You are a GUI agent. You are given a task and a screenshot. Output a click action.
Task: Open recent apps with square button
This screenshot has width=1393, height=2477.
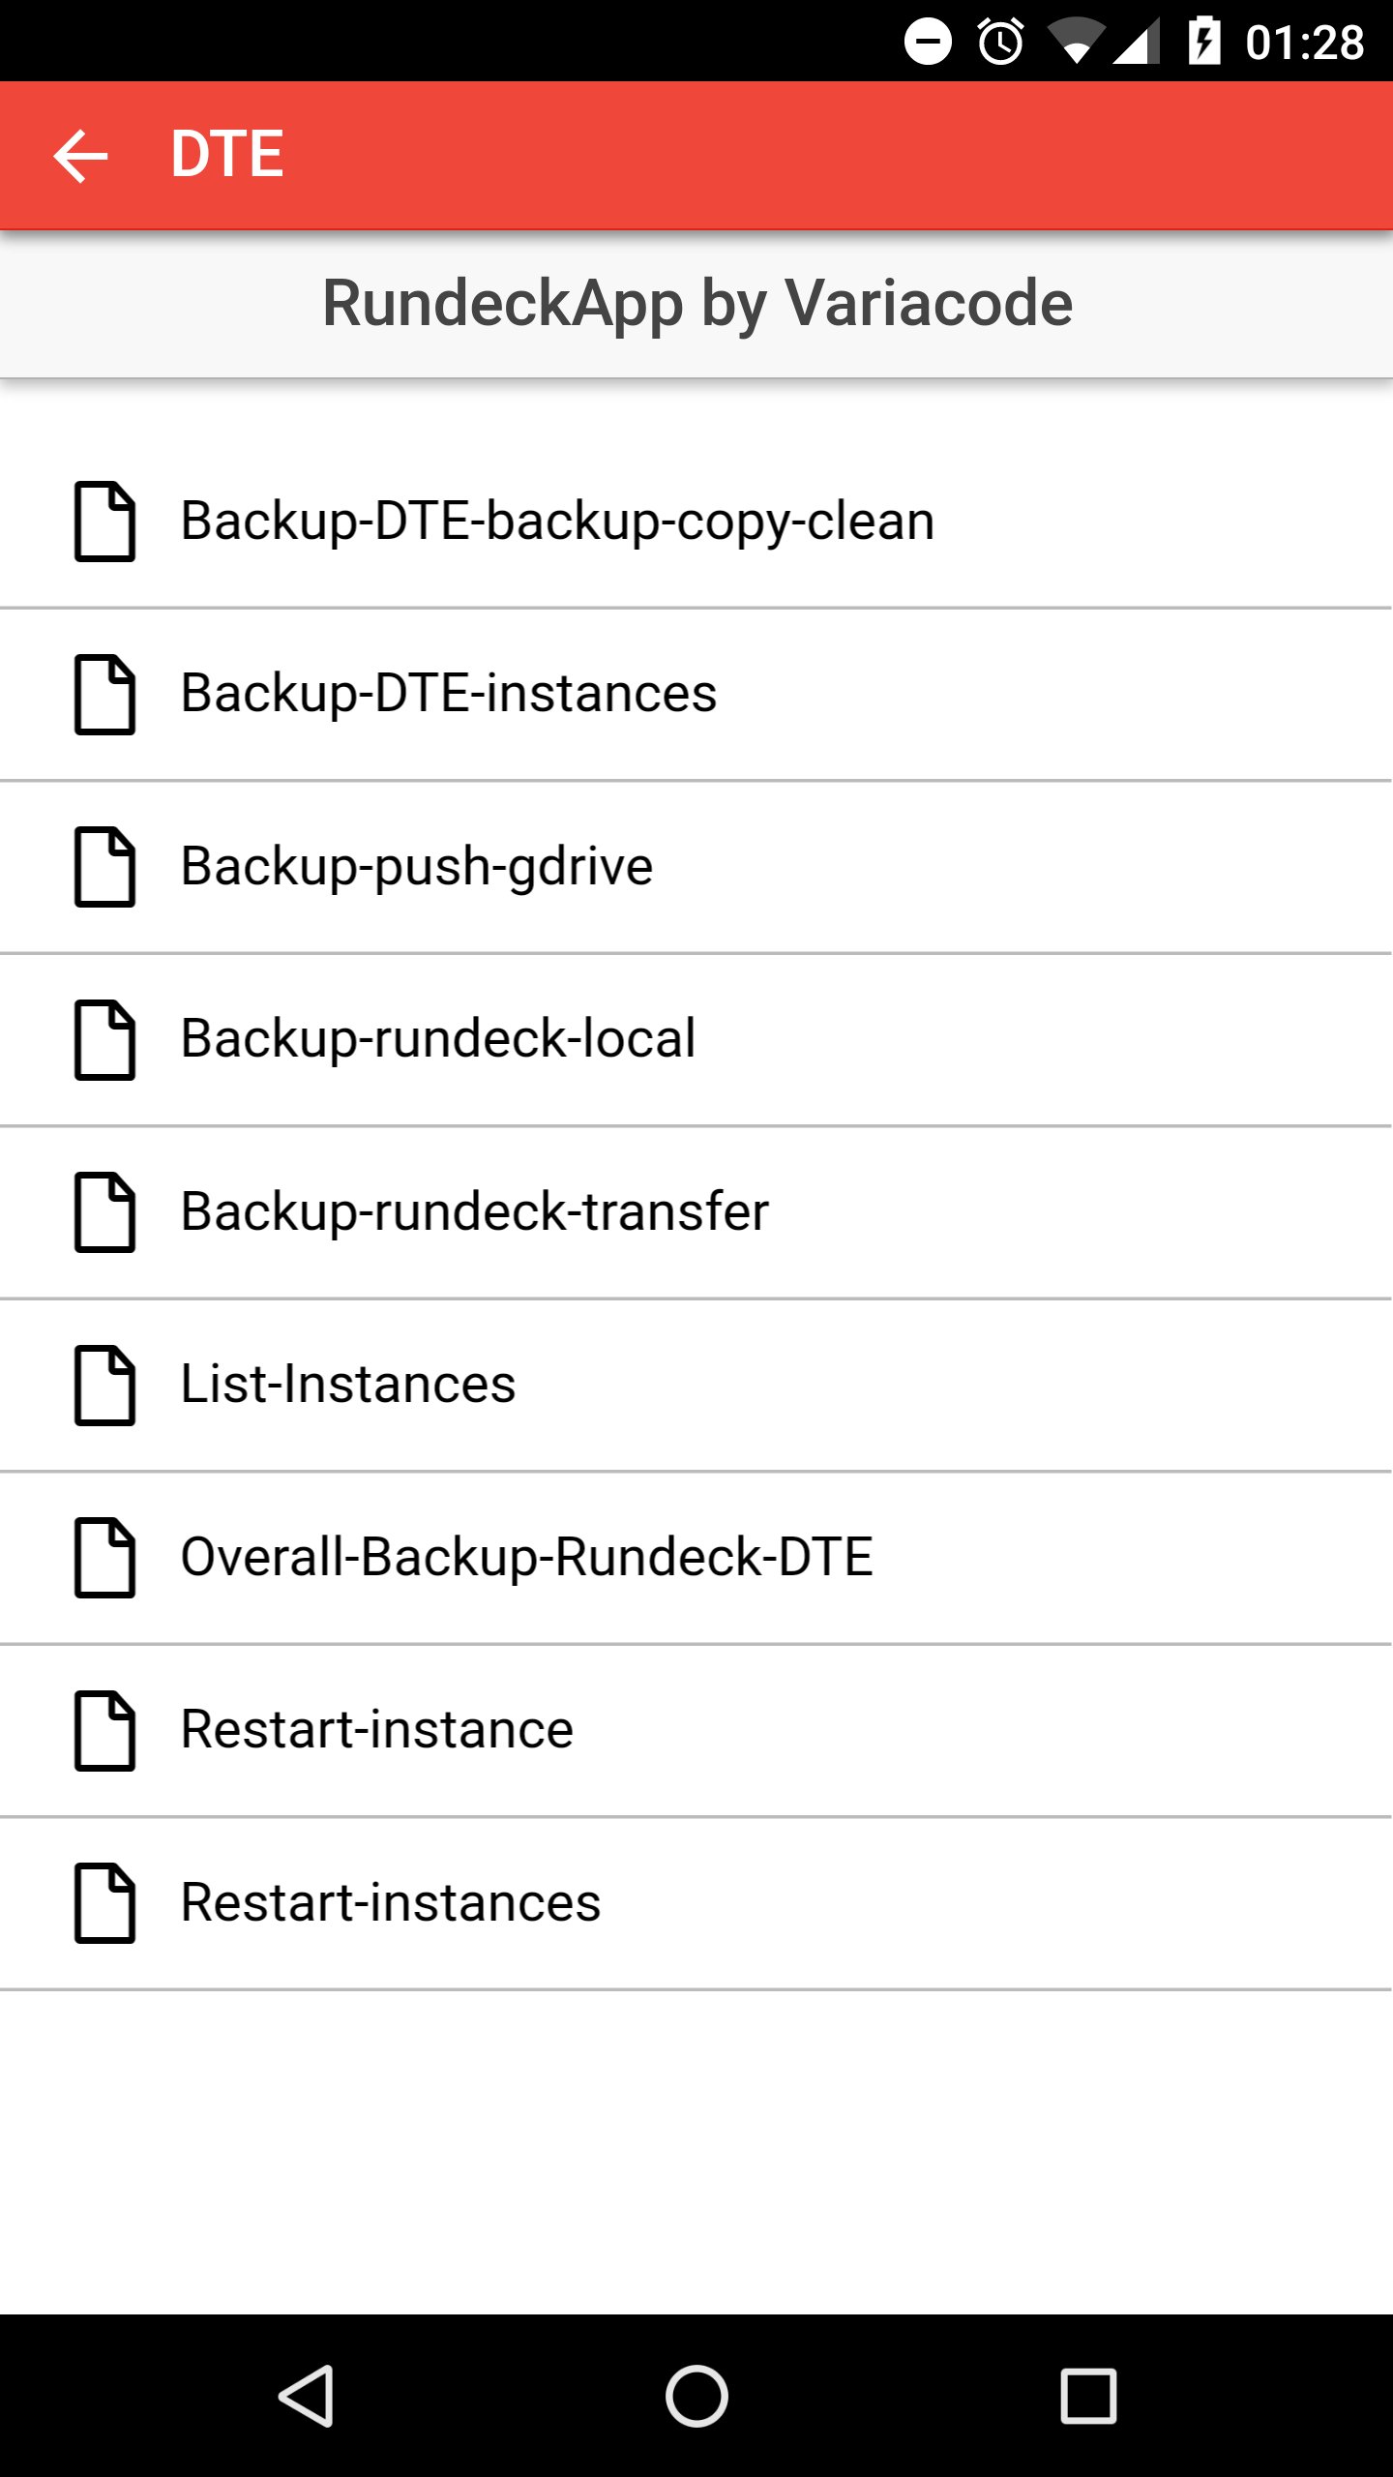[x=1088, y=2396]
